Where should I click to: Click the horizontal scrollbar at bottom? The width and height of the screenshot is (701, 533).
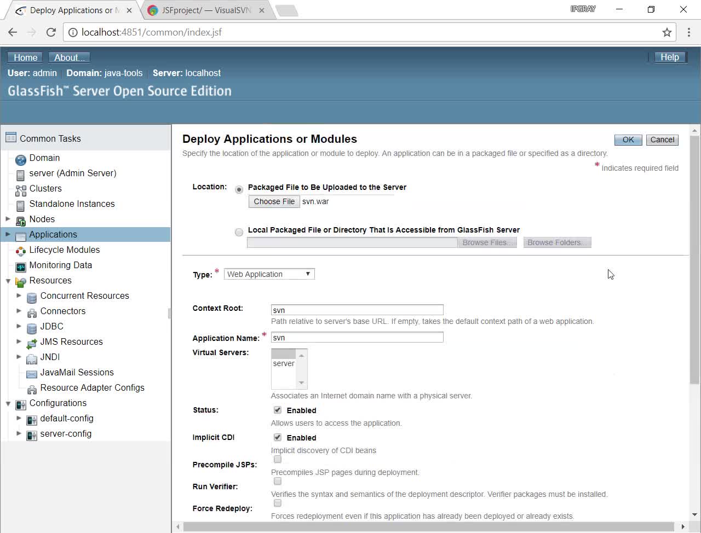(x=428, y=526)
